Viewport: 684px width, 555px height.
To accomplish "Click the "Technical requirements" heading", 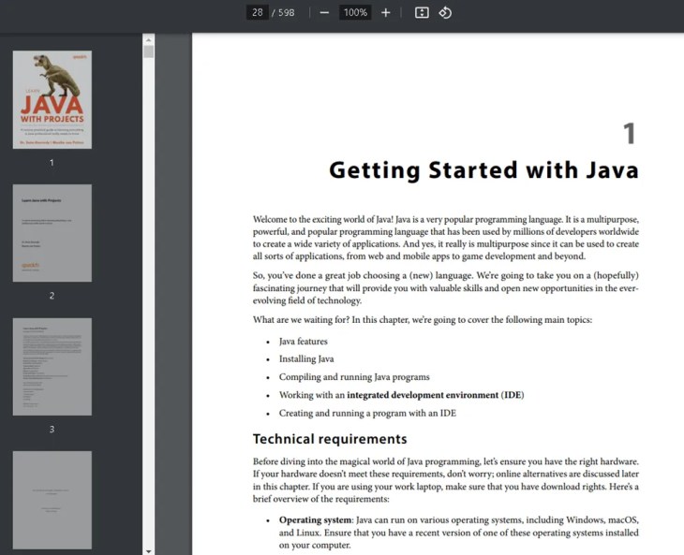I will pos(330,439).
